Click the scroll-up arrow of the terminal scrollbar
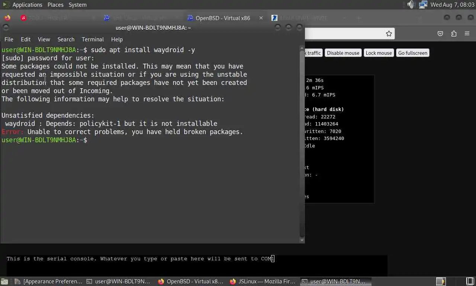Image resolution: width=476 pixels, height=286 pixels. point(302,48)
